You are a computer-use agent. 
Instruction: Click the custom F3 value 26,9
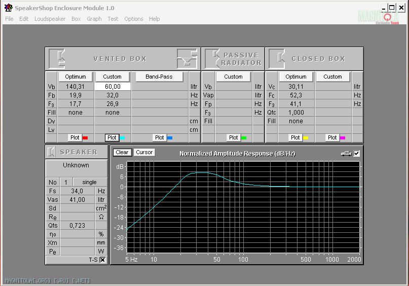pos(113,104)
